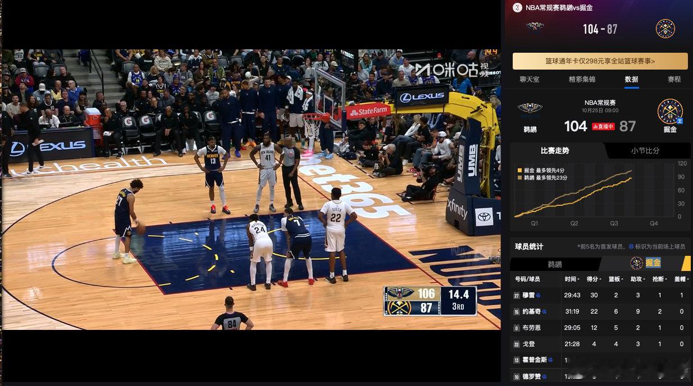This screenshot has width=693, height=386.
Task: Click the basketball game video player
Action: click(x=251, y=189)
